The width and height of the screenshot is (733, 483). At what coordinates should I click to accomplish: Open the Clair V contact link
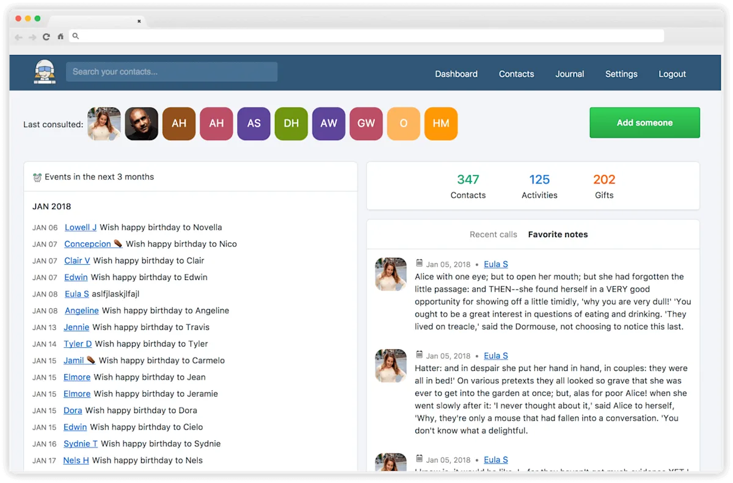tap(77, 260)
